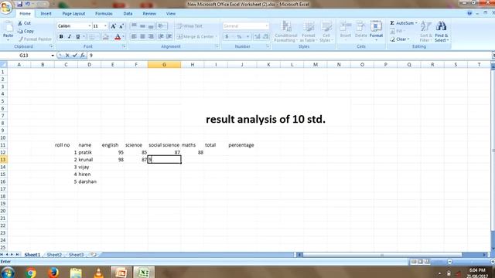Toggle underline formatting

point(77,37)
